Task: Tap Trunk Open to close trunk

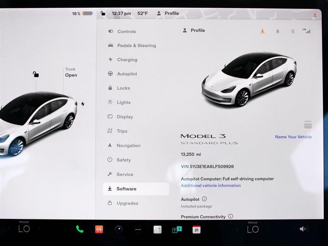Action: click(x=71, y=72)
